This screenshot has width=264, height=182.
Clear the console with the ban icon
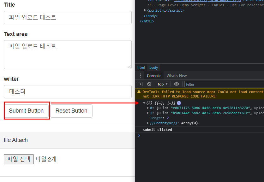tap(149, 84)
